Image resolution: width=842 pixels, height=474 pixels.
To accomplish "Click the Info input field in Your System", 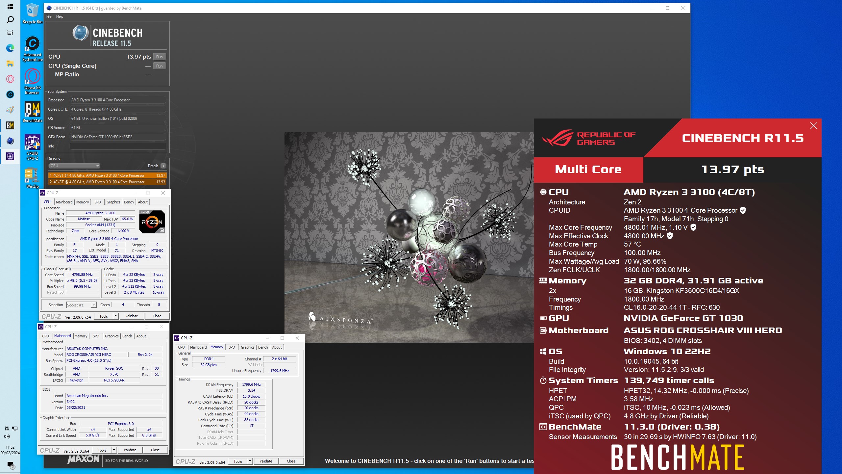I will 118,146.
